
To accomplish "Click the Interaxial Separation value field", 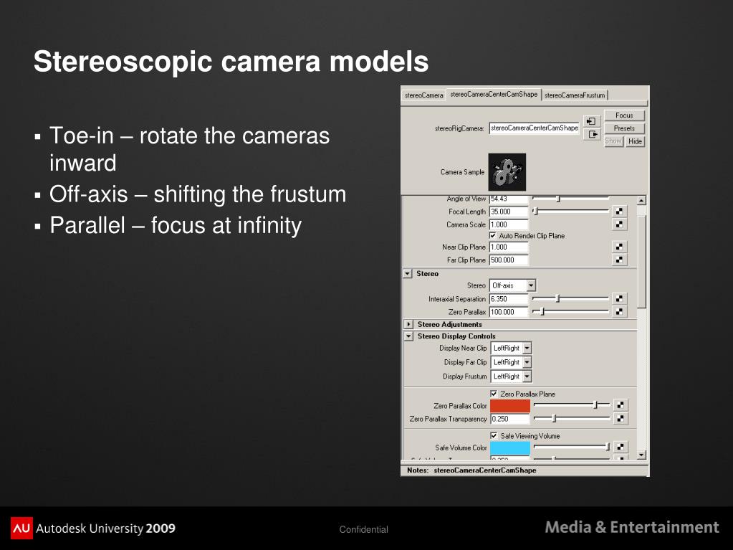I will 509,299.
